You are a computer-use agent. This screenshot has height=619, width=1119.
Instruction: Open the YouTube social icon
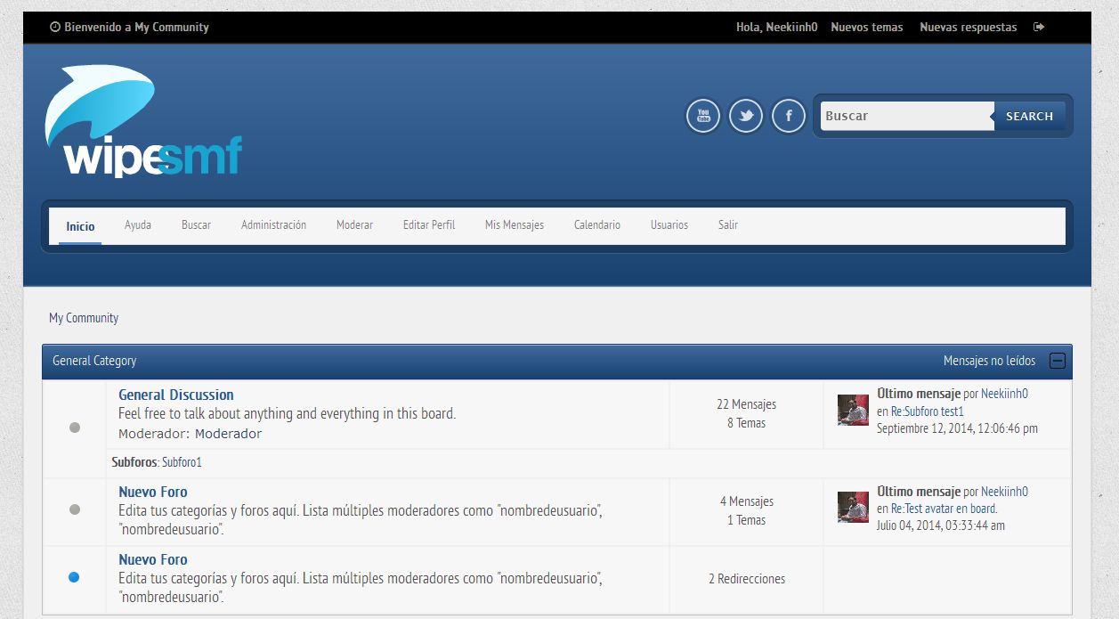702,116
